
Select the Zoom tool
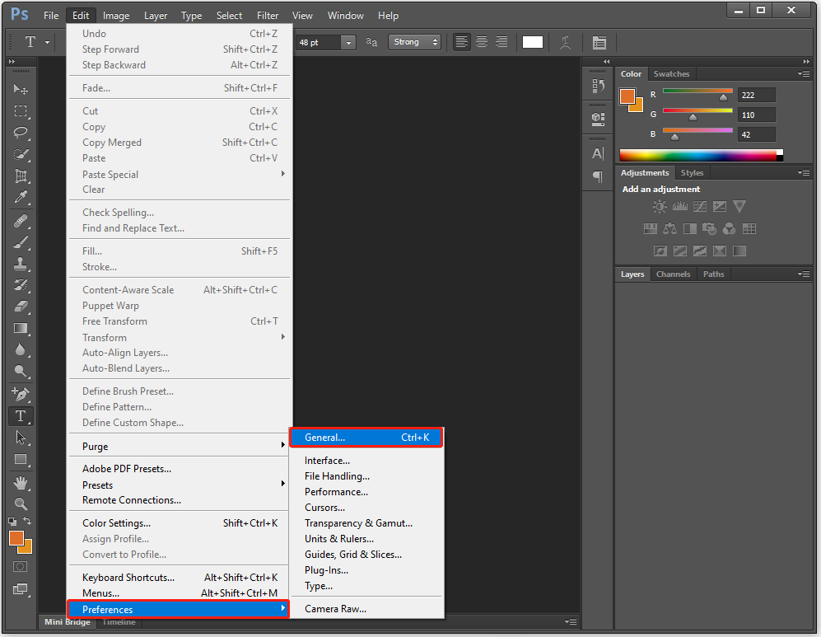pyautogui.click(x=21, y=504)
